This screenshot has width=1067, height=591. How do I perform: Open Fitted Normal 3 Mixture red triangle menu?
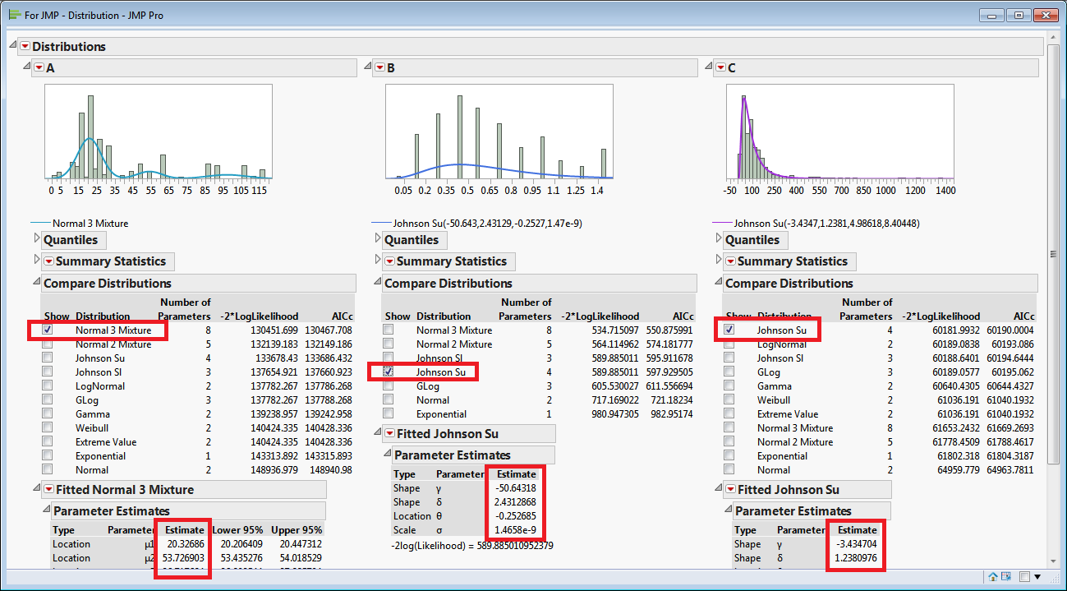click(x=48, y=490)
